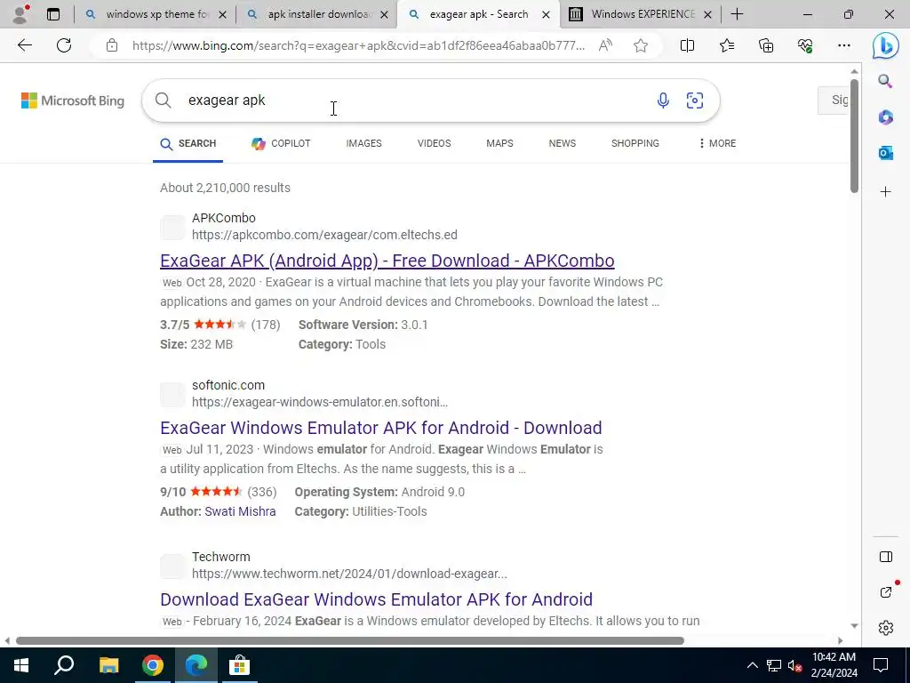Open Collections icon in toolbar
The image size is (910, 683).
[766, 45]
